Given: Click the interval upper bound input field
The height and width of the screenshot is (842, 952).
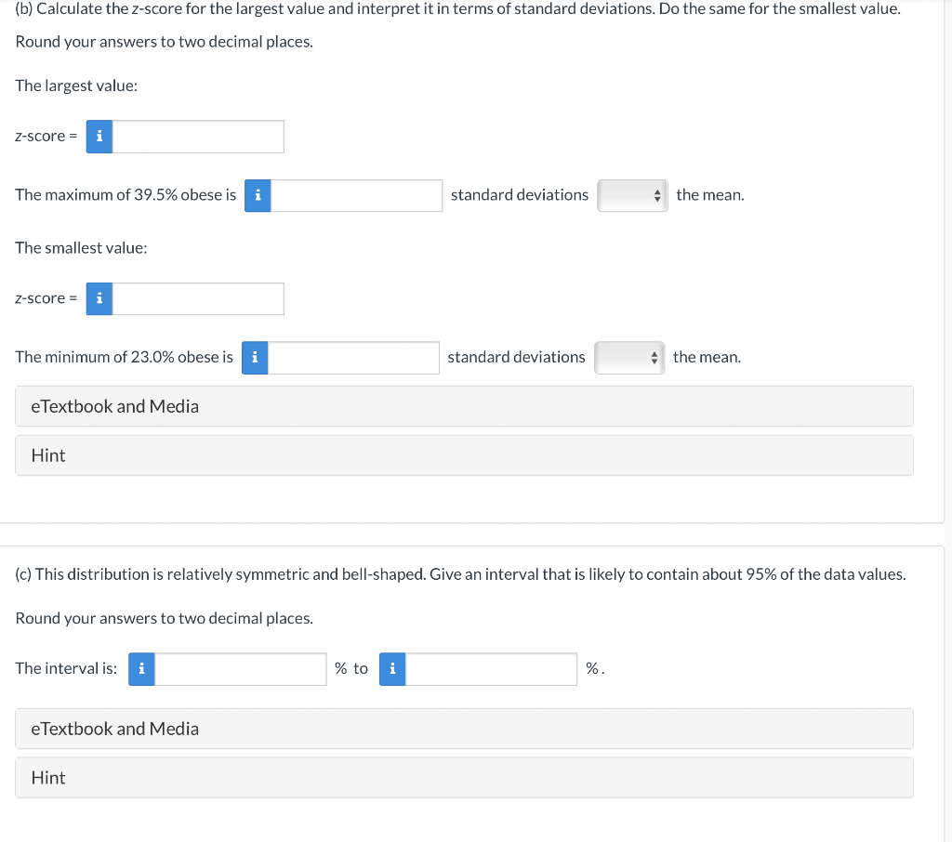Looking at the screenshot, I should pyautogui.click(x=491, y=669).
